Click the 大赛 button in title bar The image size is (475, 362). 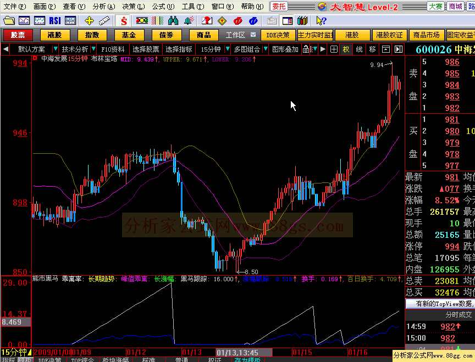point(435,7)
